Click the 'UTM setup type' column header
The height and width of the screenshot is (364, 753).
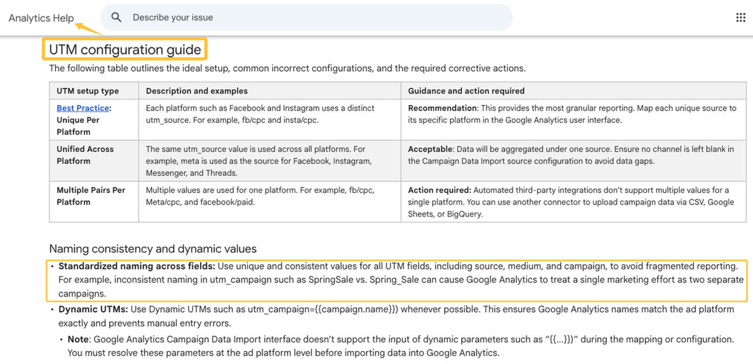click(88, 91)
